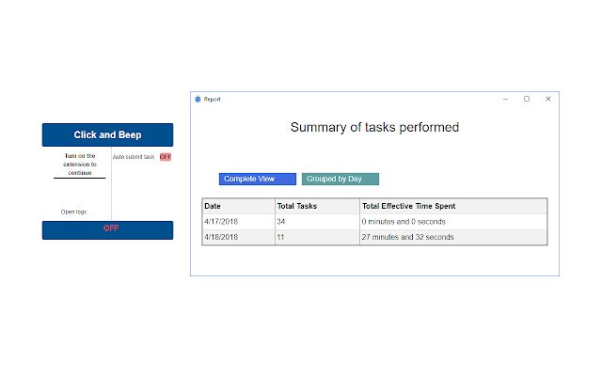Click the Total Tasks column header
602x376 pixels.
[x=317, y=206]
